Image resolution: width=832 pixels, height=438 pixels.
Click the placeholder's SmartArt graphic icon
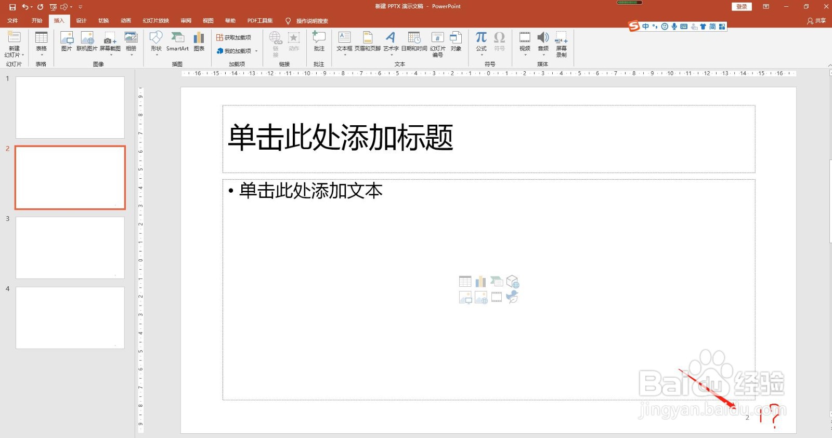497,282
